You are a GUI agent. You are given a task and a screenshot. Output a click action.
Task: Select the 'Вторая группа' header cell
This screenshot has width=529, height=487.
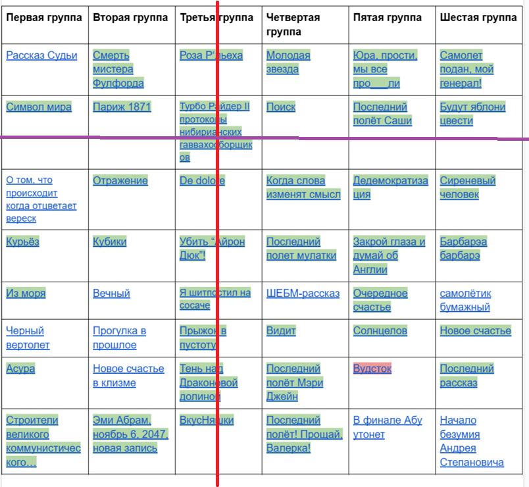[x=132, y=24]
